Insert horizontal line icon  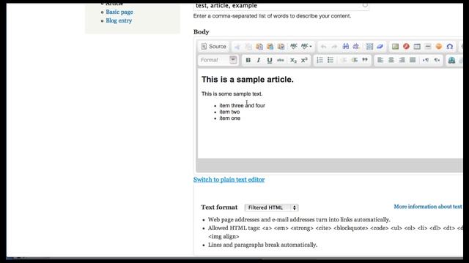coord(428,47)
